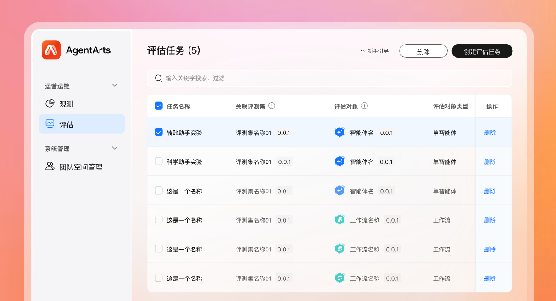Click the 评估任务 (5) page title
The height and width of the screenshot is (301, 556).
point(174,50)
